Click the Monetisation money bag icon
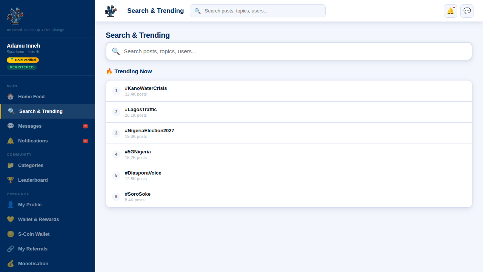The image size is (483, 272). coord(11,264)
